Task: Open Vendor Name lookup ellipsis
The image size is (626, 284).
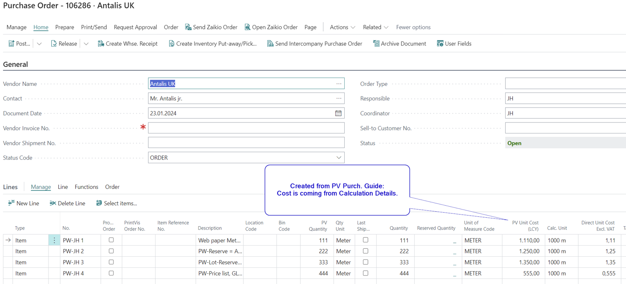Action: [x=339, y=84]
